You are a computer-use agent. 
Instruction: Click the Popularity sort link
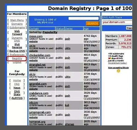click(x=50, y=32)
